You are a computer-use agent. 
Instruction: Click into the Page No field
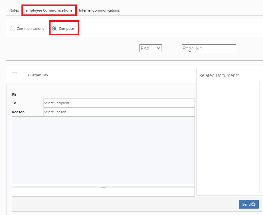[209, 48]
